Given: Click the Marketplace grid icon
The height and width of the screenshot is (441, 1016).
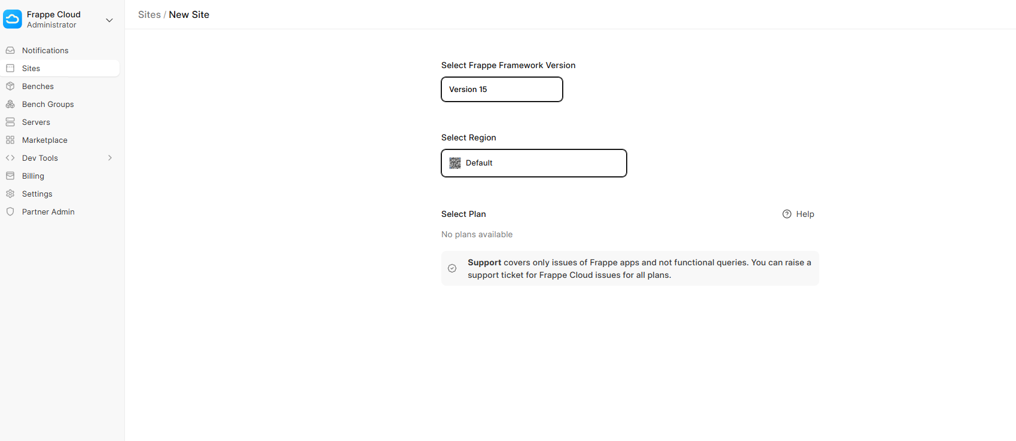Looking at the screenshot, I should 10,140.
